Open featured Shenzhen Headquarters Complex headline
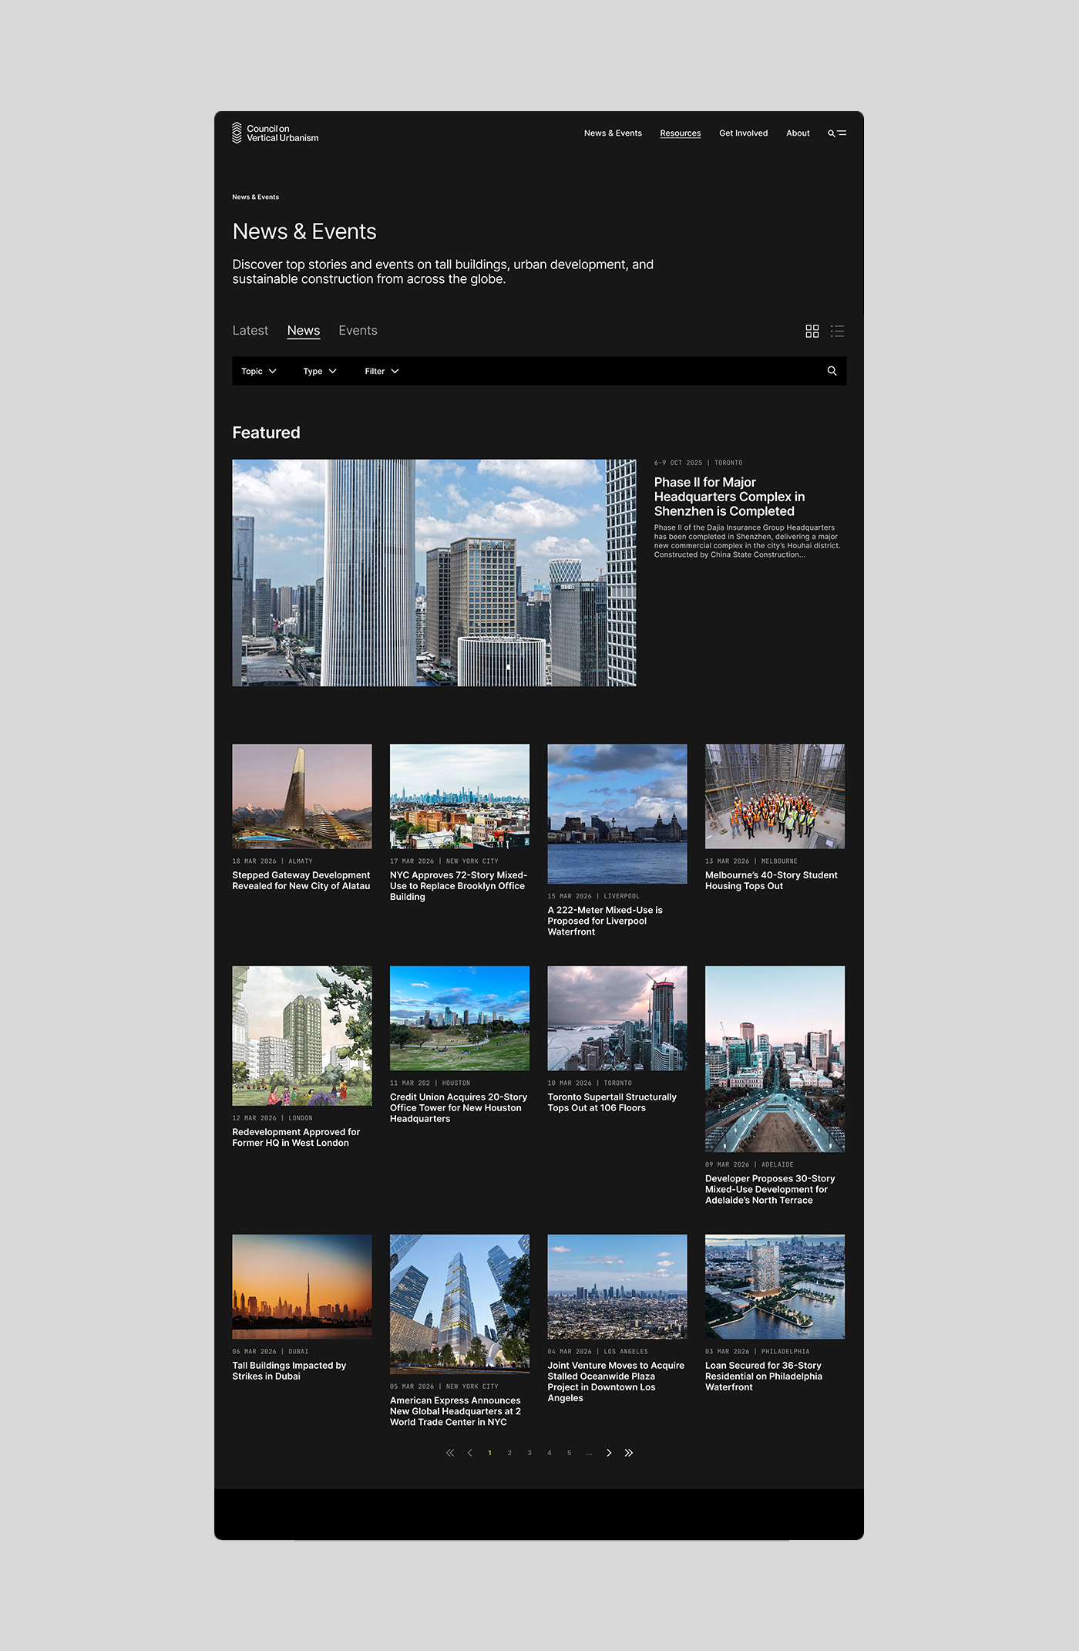This screenshot has width=1079, height=1651. click(729, 497)
